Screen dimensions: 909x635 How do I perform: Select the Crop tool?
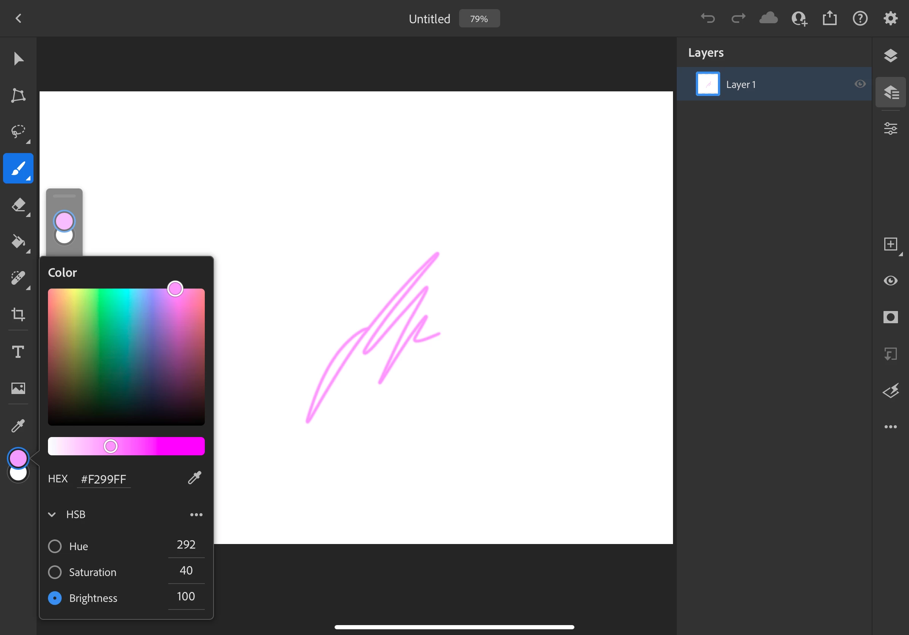[18, 315]
